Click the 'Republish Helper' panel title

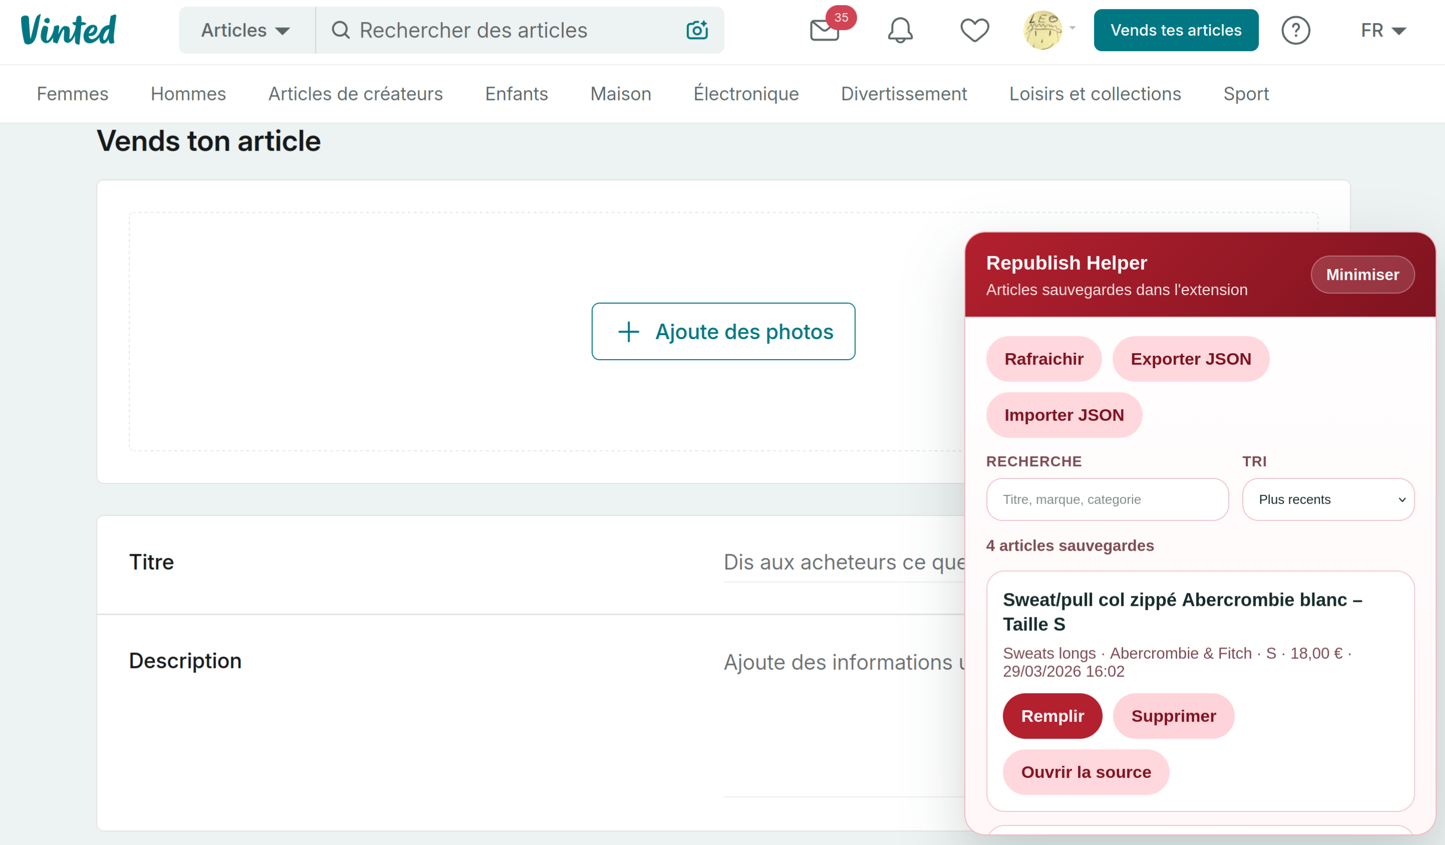point(1066,263)
